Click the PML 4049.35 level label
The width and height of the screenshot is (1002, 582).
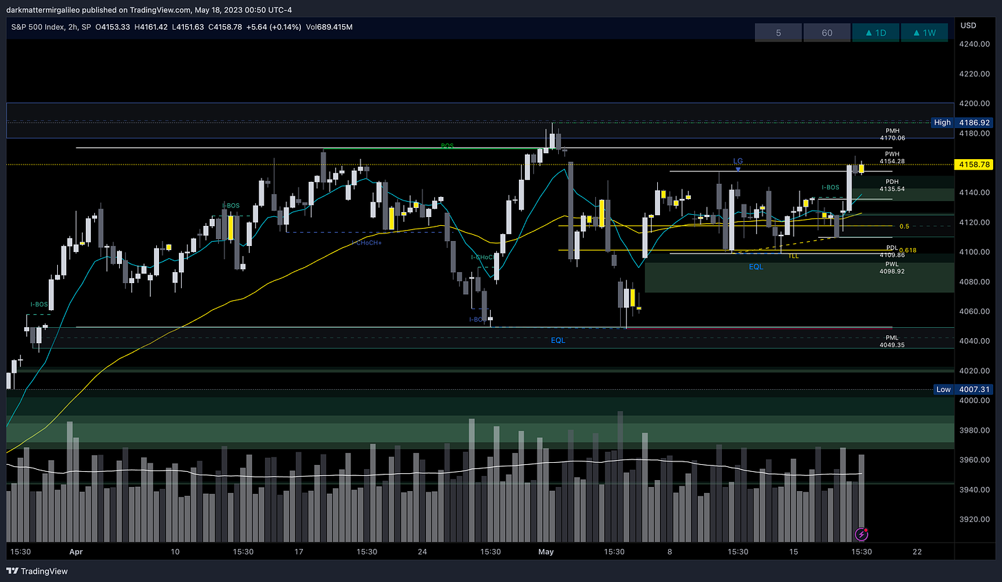pos(892,342)
